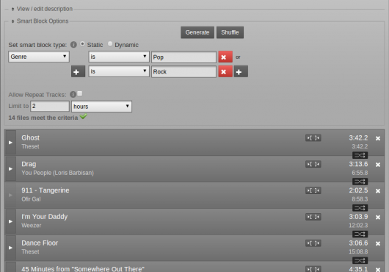
Task: Play the Drag track
Action: point(10,168)
